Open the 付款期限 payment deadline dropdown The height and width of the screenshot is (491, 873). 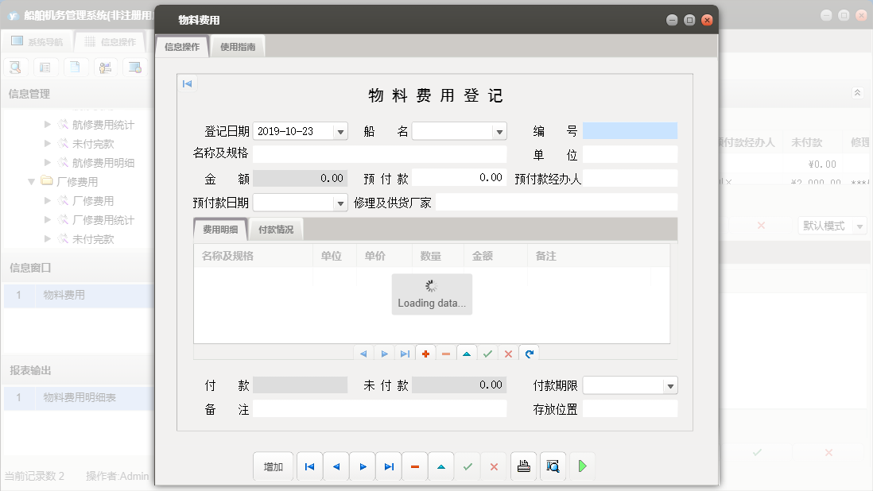pyautogui.click(x=672, y=385)
